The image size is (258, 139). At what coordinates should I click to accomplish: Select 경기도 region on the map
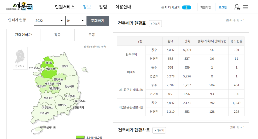[x=49, y=63]
